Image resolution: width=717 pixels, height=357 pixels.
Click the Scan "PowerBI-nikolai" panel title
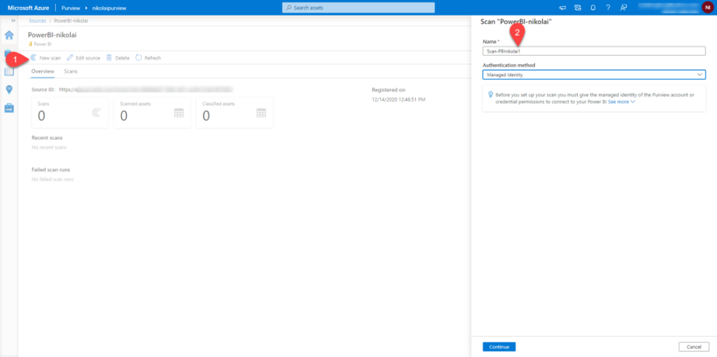(x=516, y=22)
